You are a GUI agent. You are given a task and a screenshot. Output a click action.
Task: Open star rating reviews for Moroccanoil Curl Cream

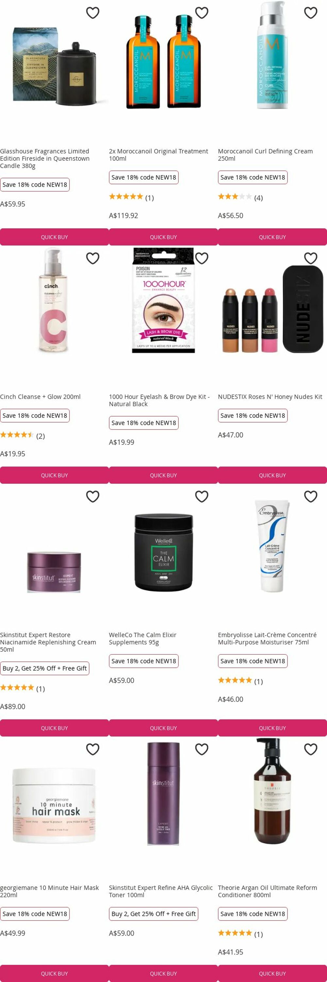click(240, 197)
